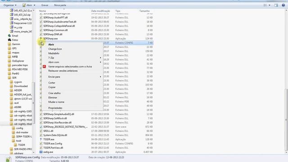This screenshot has width=288, height=162.
Task: Click the System.Data.SQLite.dll file icon
Action: pos(41,135)
